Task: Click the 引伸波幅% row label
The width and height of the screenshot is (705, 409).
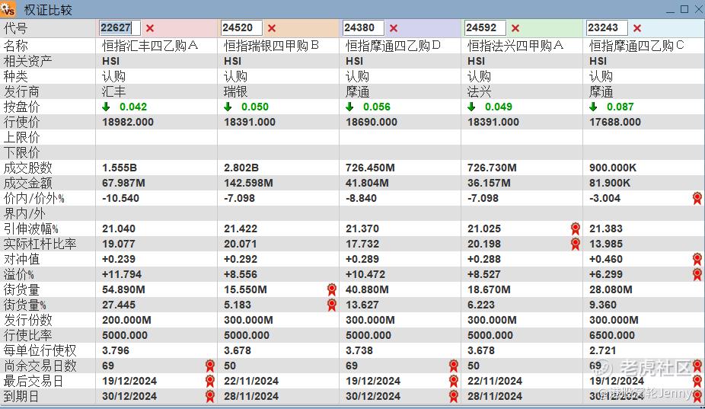Action: click(x=31, y=228)
